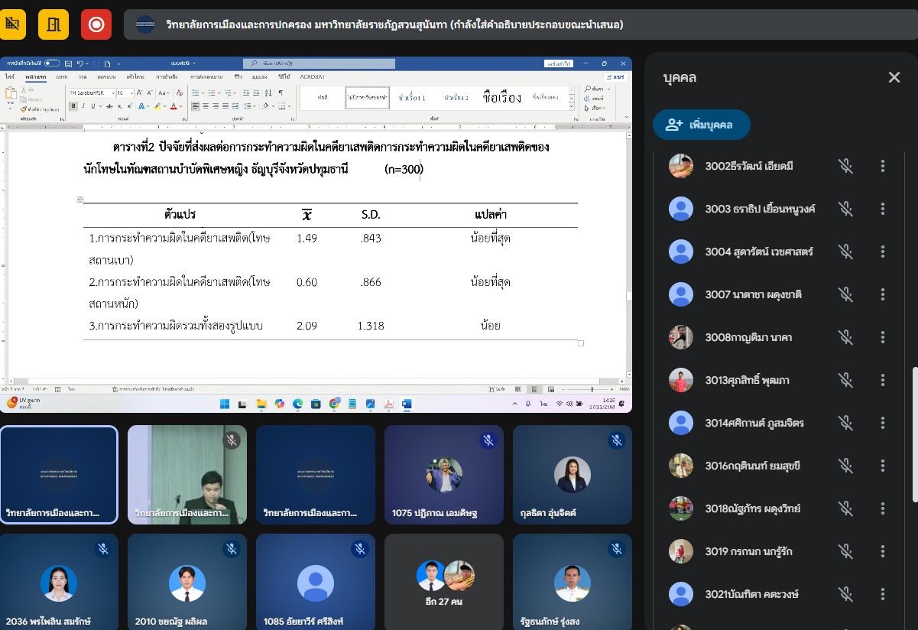Expand three-dot menu for 3014ศศิกานต์ ภูสมจิตร

883,423
